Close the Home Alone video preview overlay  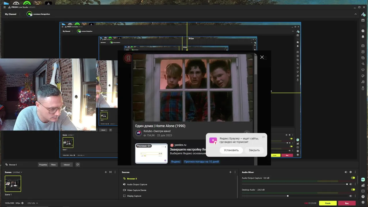[x=262, y=57]
